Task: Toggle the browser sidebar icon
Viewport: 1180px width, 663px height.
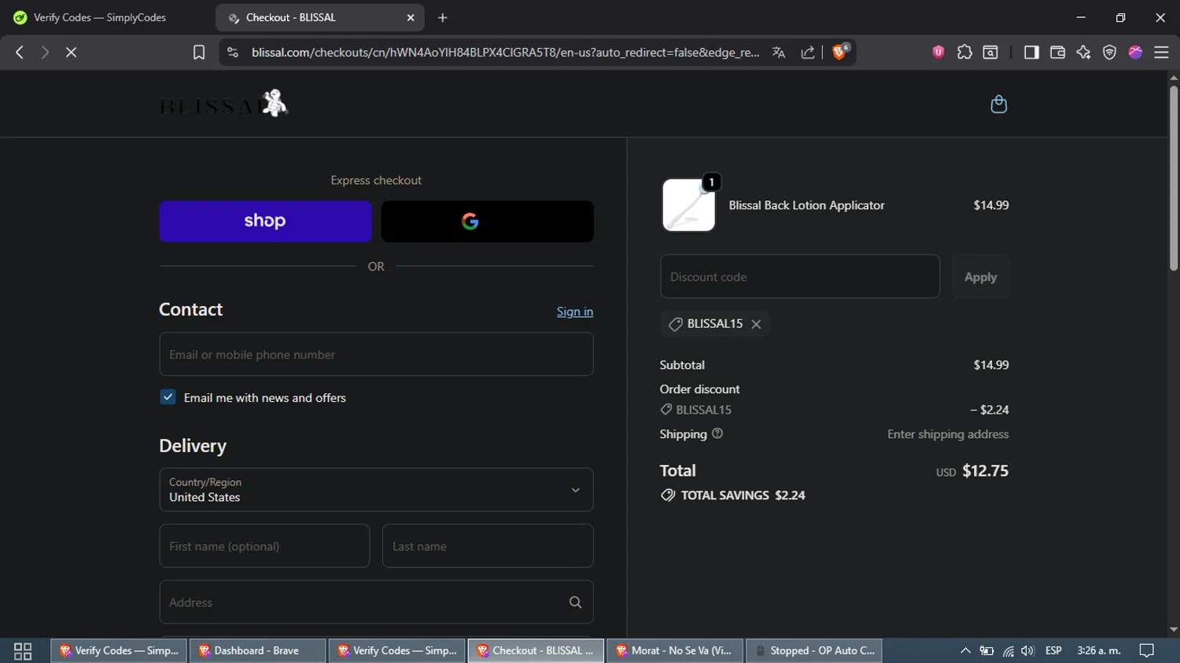Action: coord(1031,52)
